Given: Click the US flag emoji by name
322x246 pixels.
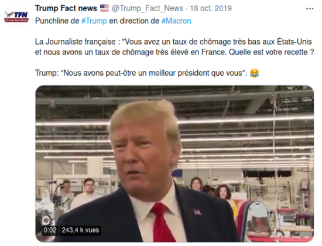Looking at the screenshot, I should (104, 8).
